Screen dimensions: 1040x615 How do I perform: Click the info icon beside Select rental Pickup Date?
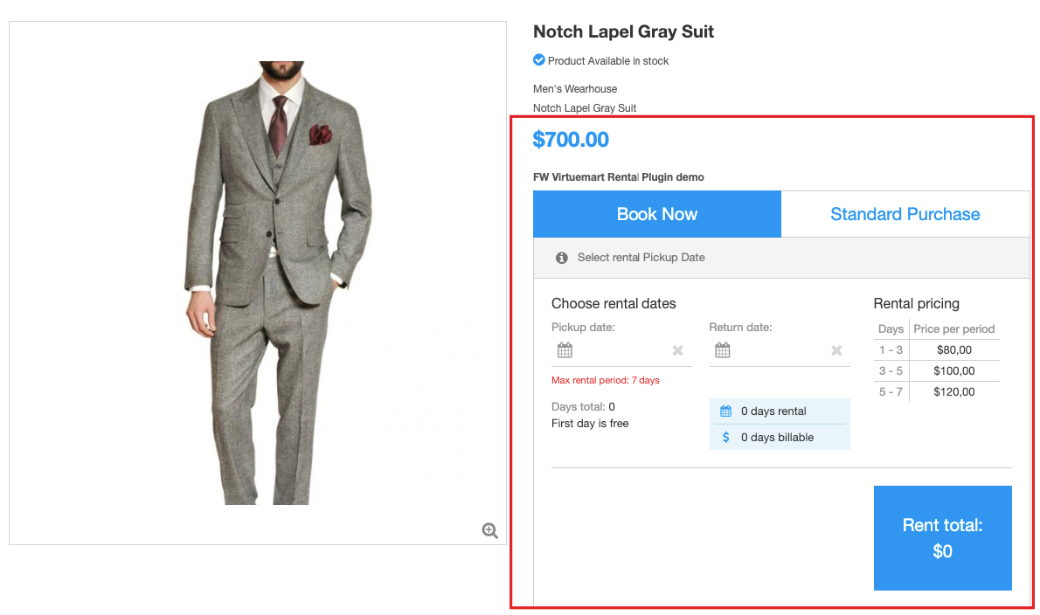pos(562,258)
